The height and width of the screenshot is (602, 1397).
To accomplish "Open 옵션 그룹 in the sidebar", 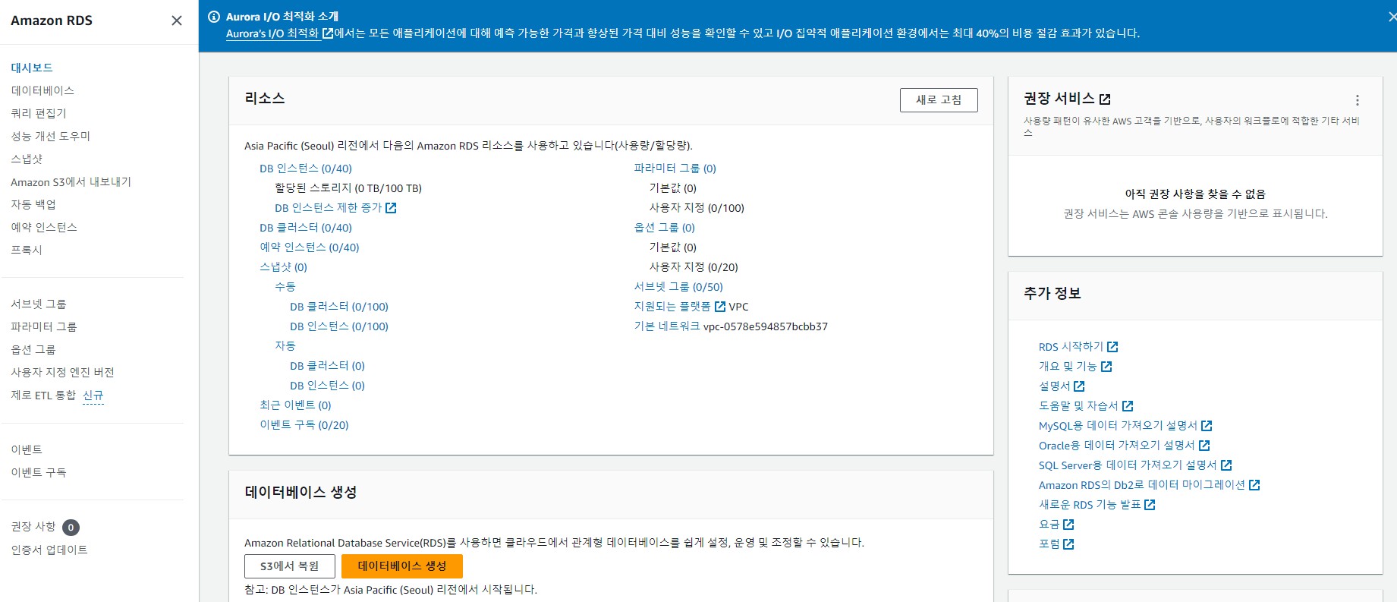I will pos(33,349).
